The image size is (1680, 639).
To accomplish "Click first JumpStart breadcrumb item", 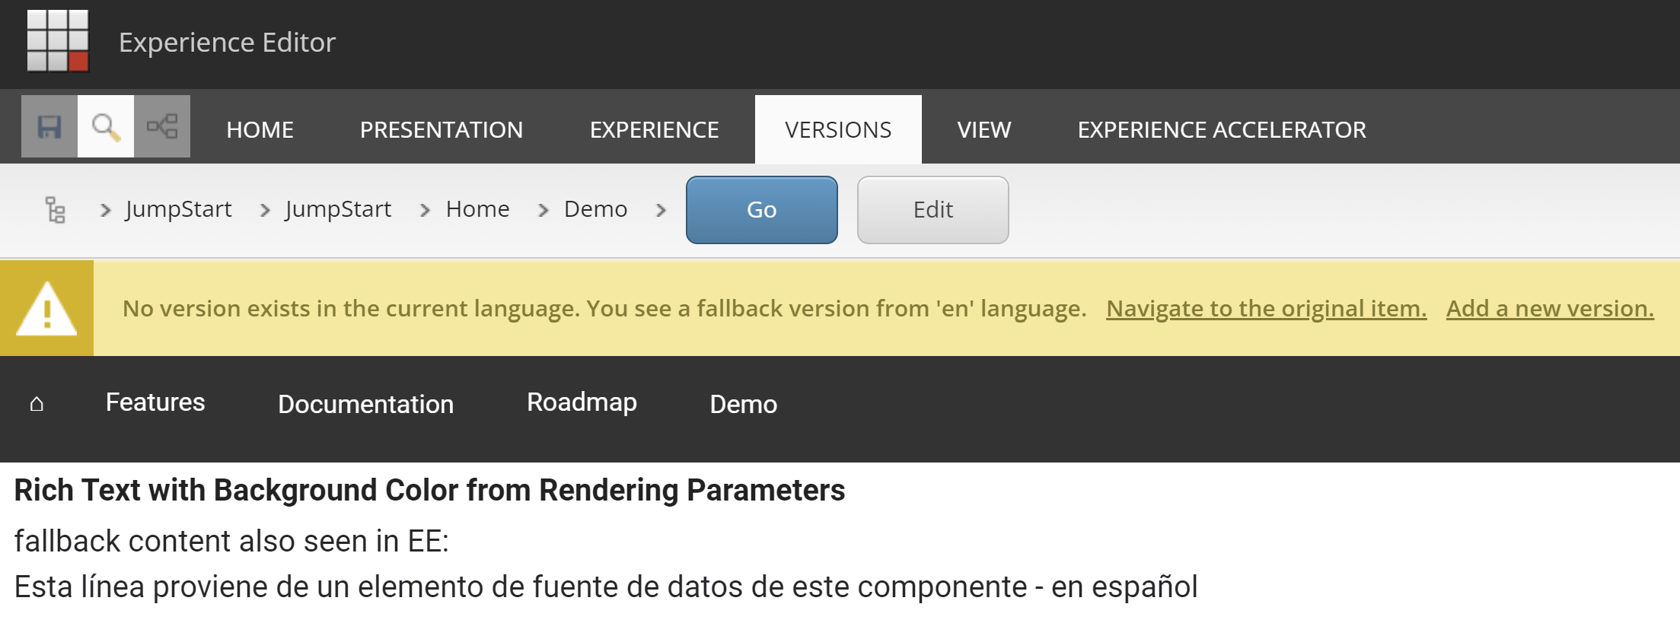I will [178, 209].
